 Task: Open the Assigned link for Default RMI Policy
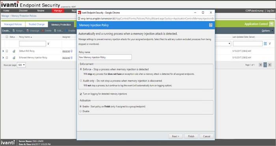pos(66,51)
